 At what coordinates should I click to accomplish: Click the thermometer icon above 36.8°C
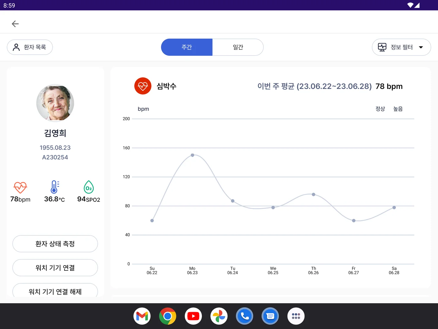(x=55, y=187)
